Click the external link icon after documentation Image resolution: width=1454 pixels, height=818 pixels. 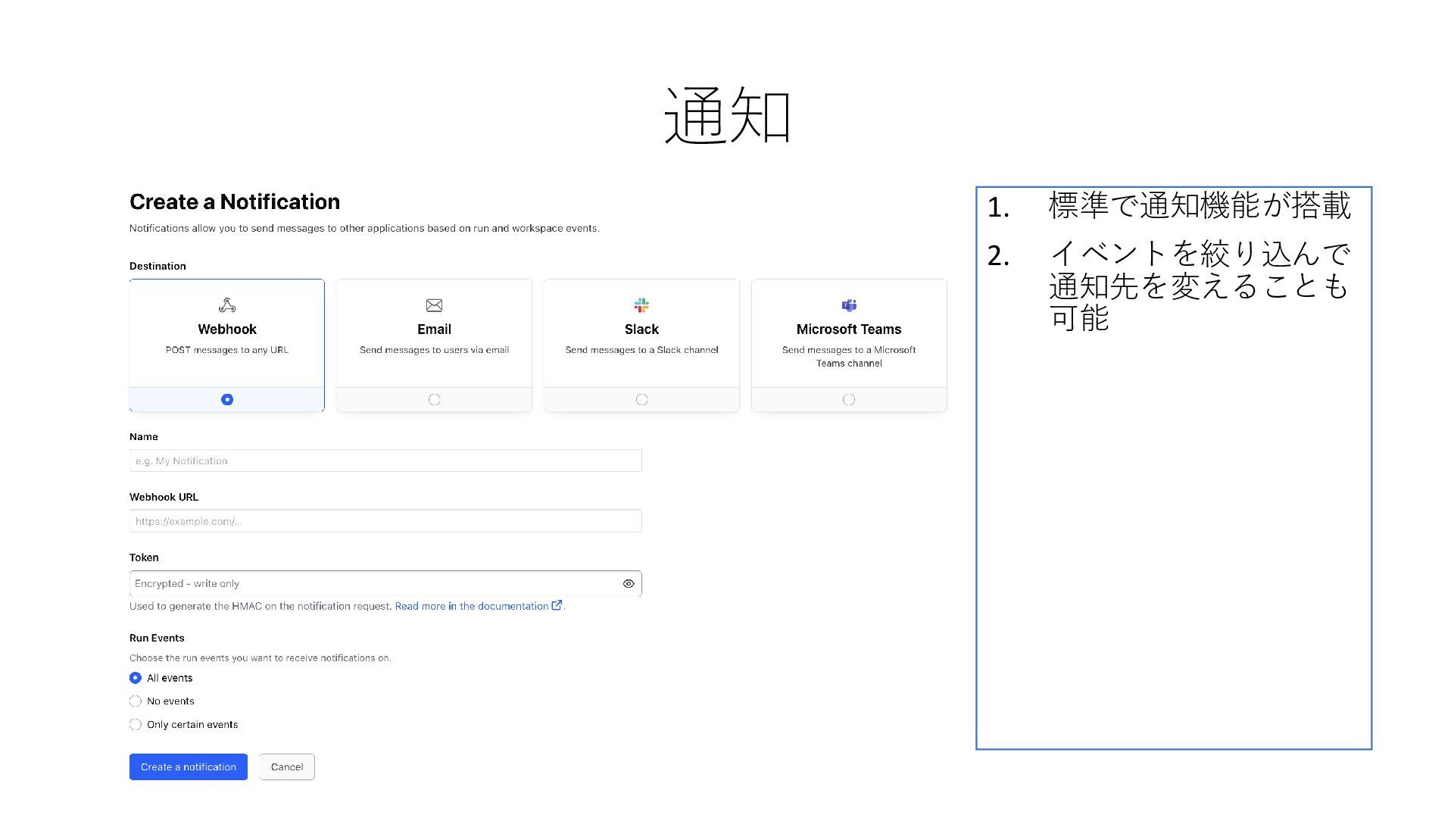tap(557, 605)
